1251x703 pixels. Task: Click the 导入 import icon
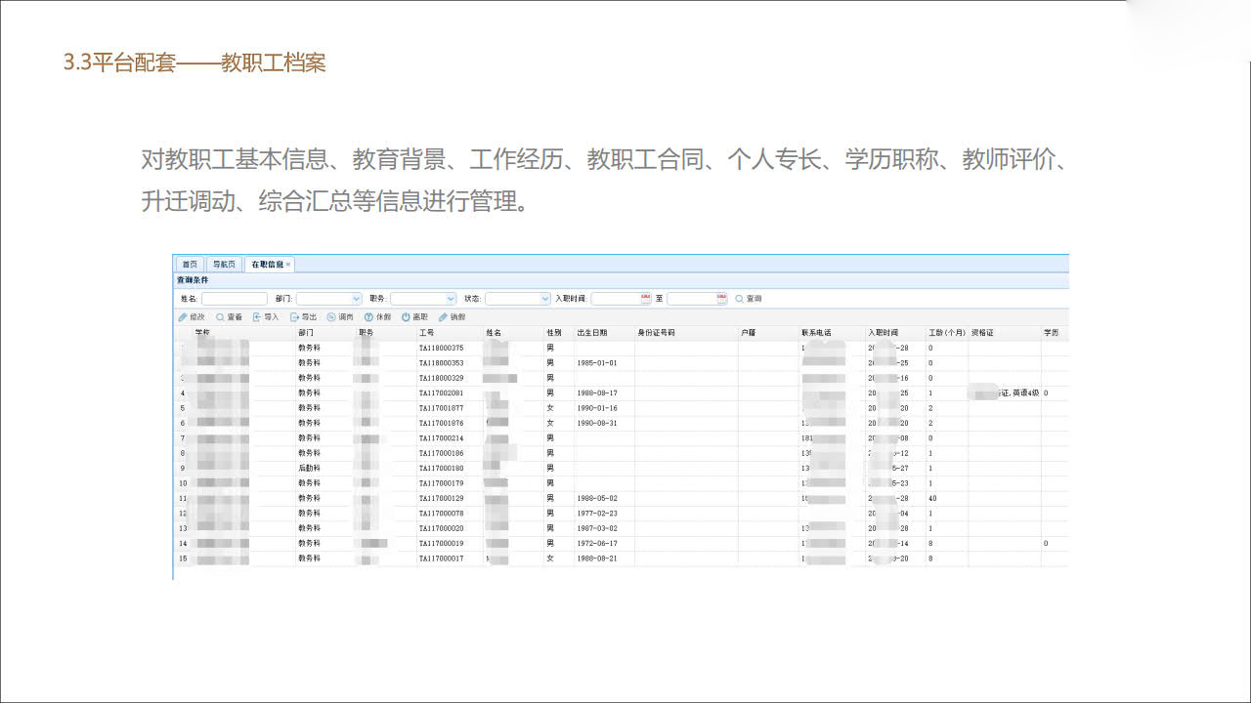tap(257, 317)
